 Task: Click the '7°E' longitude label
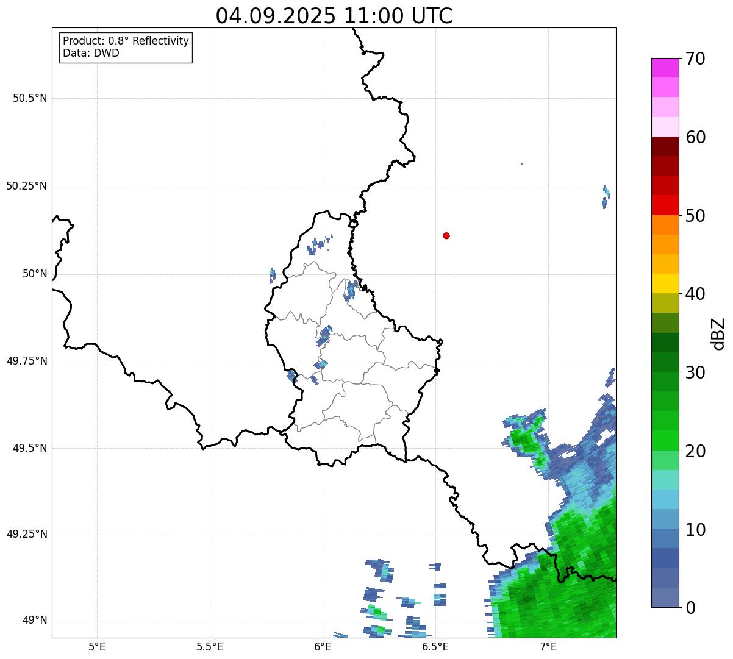pyautogui.click(x=548, y=647)
